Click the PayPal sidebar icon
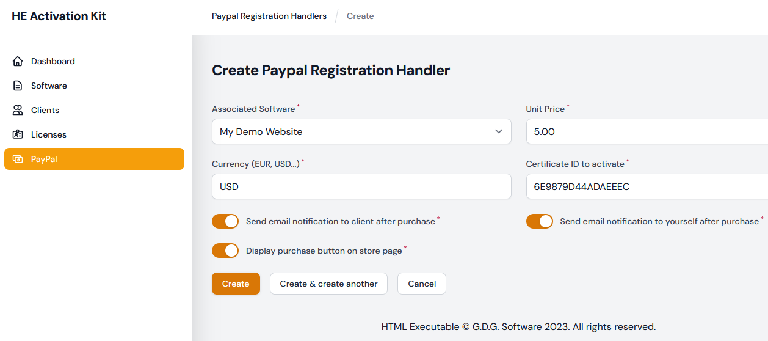 (x=18, y=159)
